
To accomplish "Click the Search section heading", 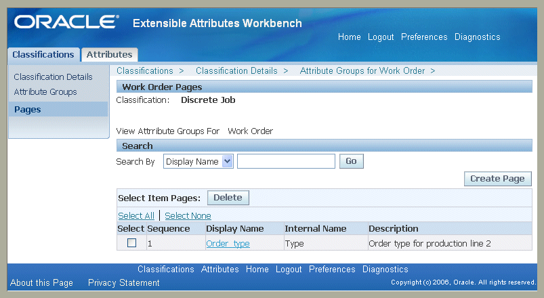I will point(138,146).
